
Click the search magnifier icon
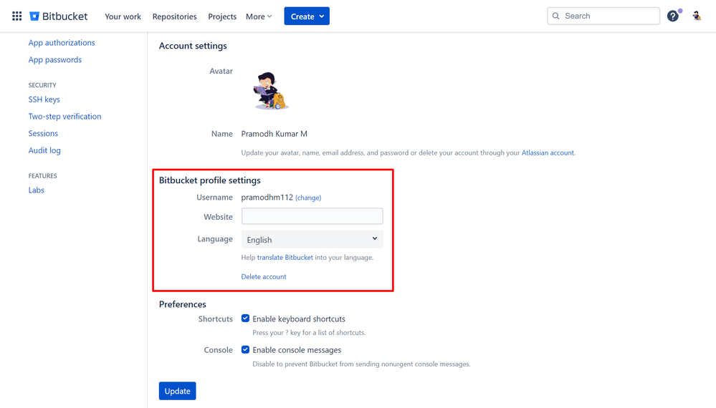click(555, 16)
